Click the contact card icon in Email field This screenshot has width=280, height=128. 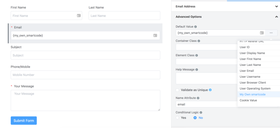click(155, 36)
